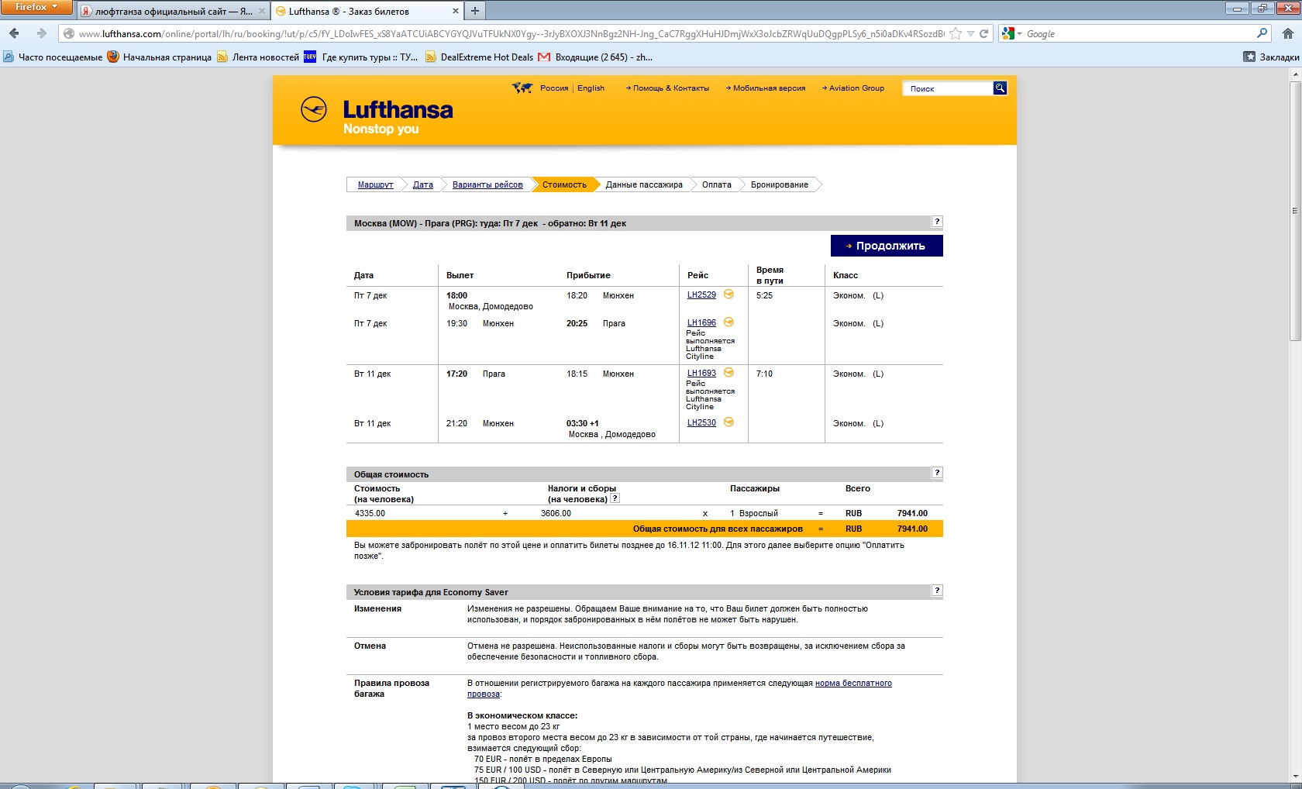Click the Lufthansa icon next to LH2530
The image size is (1302, 789).
[728, 422]
